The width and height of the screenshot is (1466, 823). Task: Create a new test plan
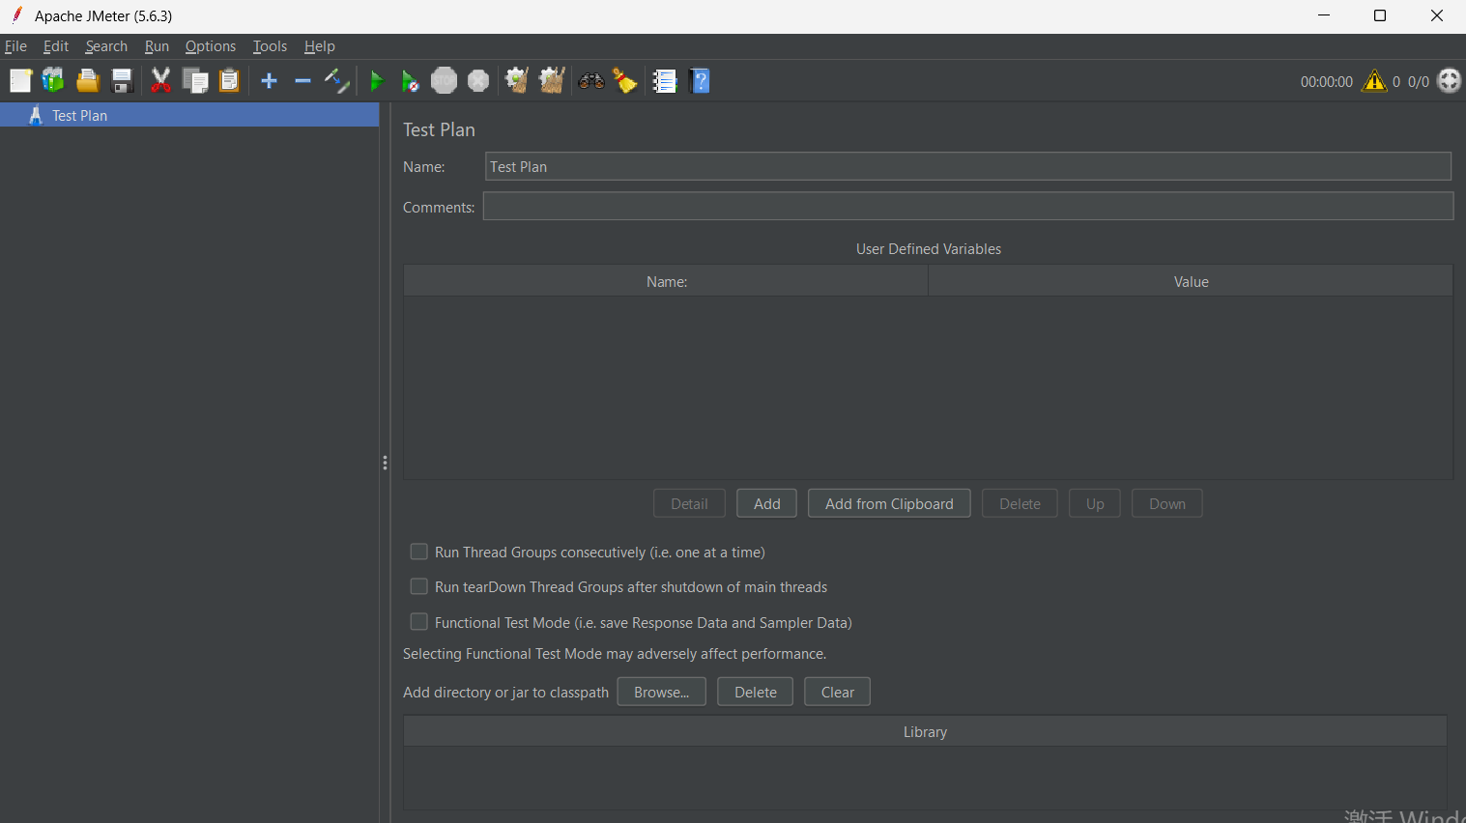pos(20,81)
